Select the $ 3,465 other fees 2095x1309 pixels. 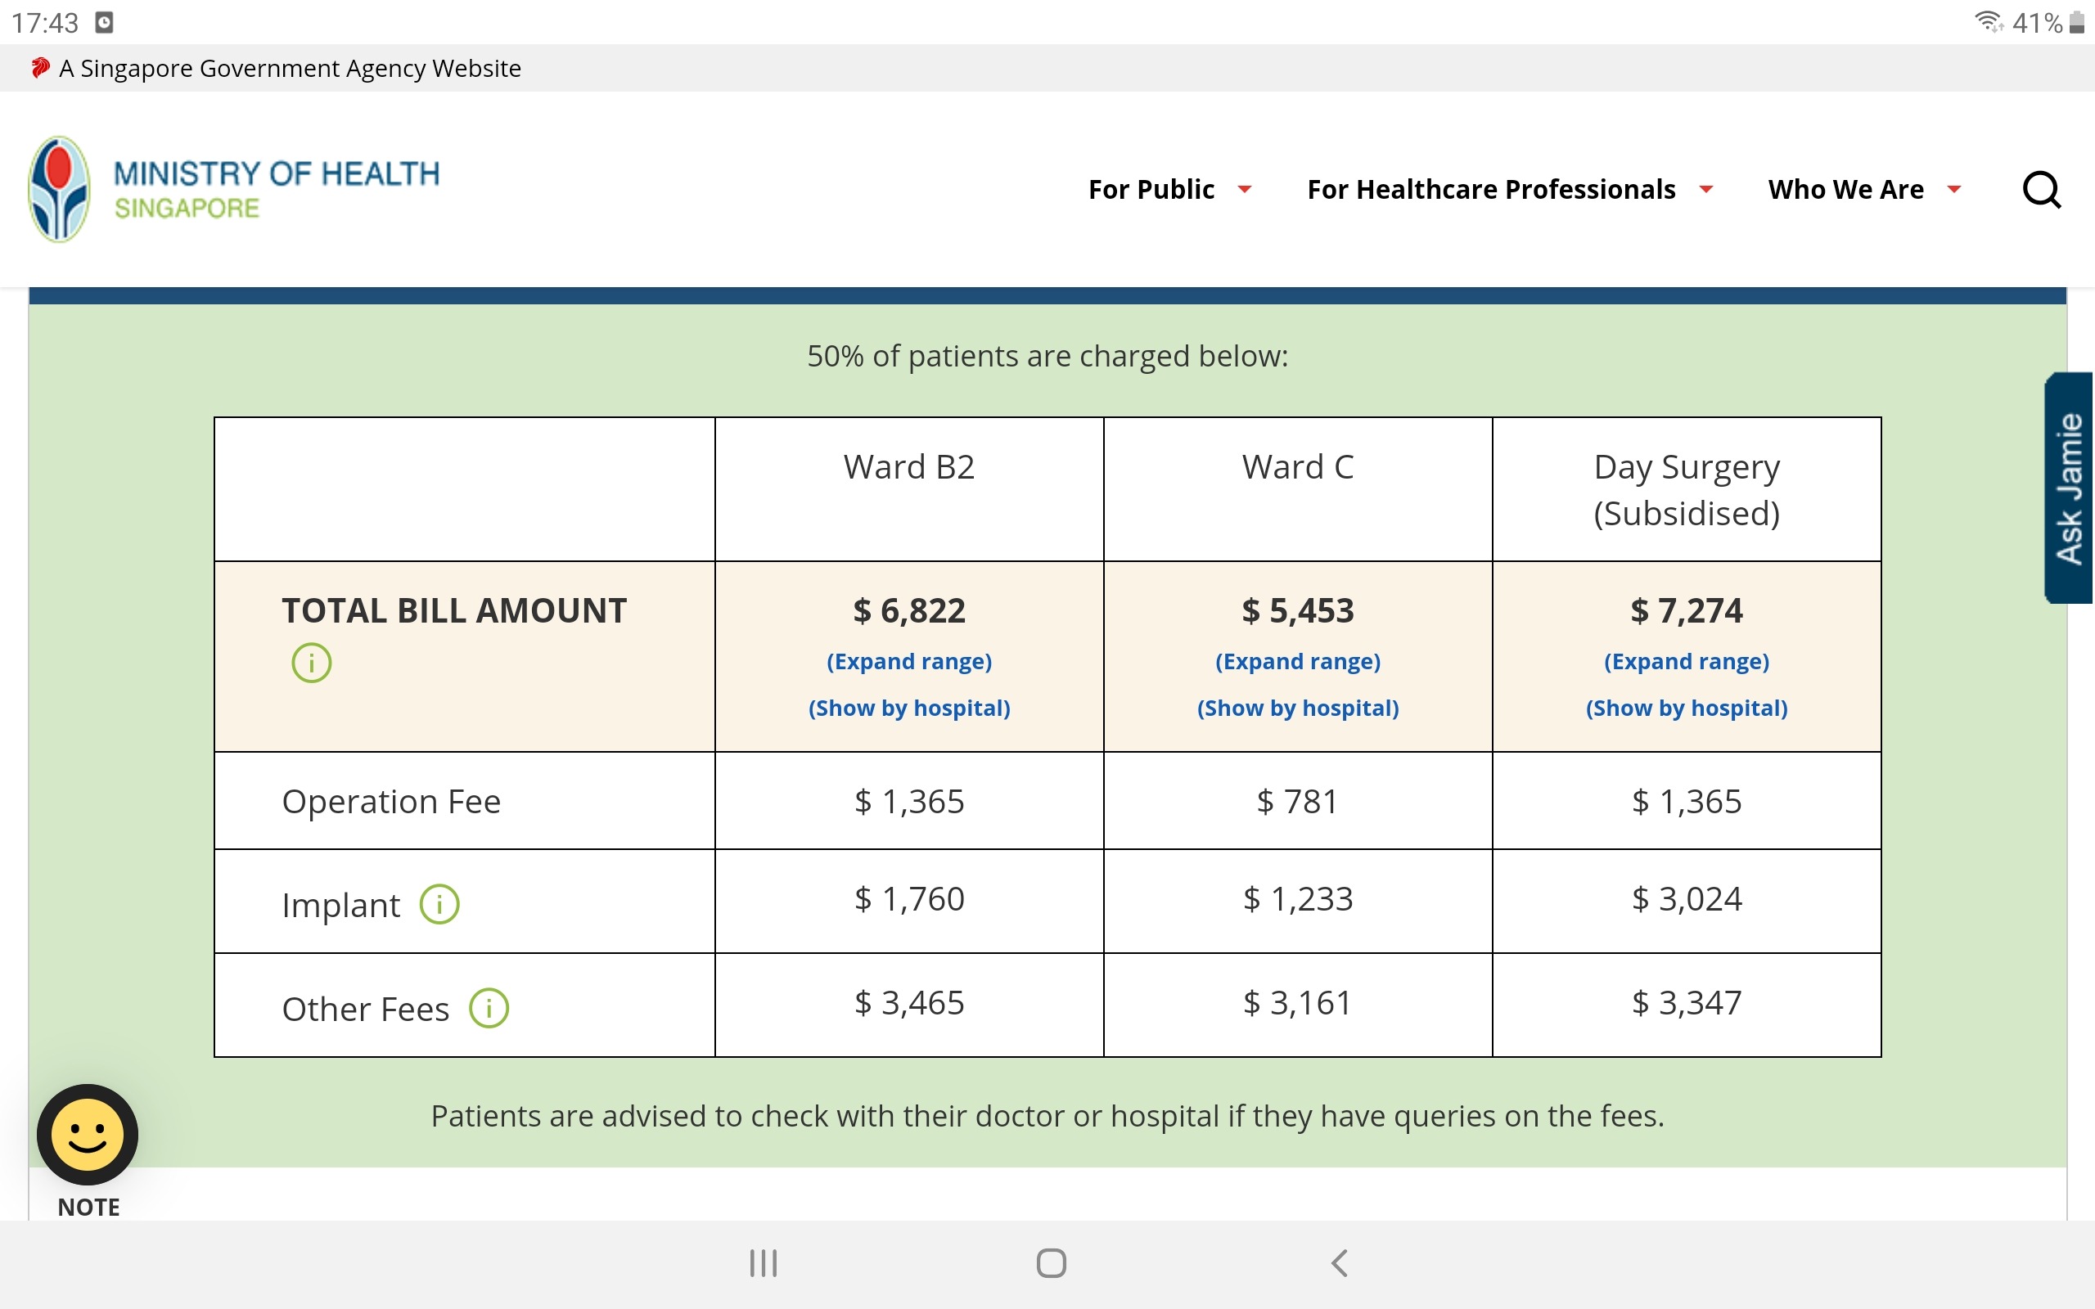point(909,1003)
